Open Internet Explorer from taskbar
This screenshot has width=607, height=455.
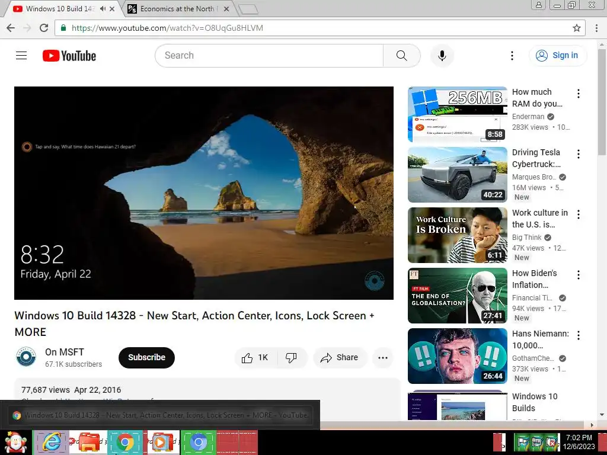pyautogui.click(x=51, y=442)
